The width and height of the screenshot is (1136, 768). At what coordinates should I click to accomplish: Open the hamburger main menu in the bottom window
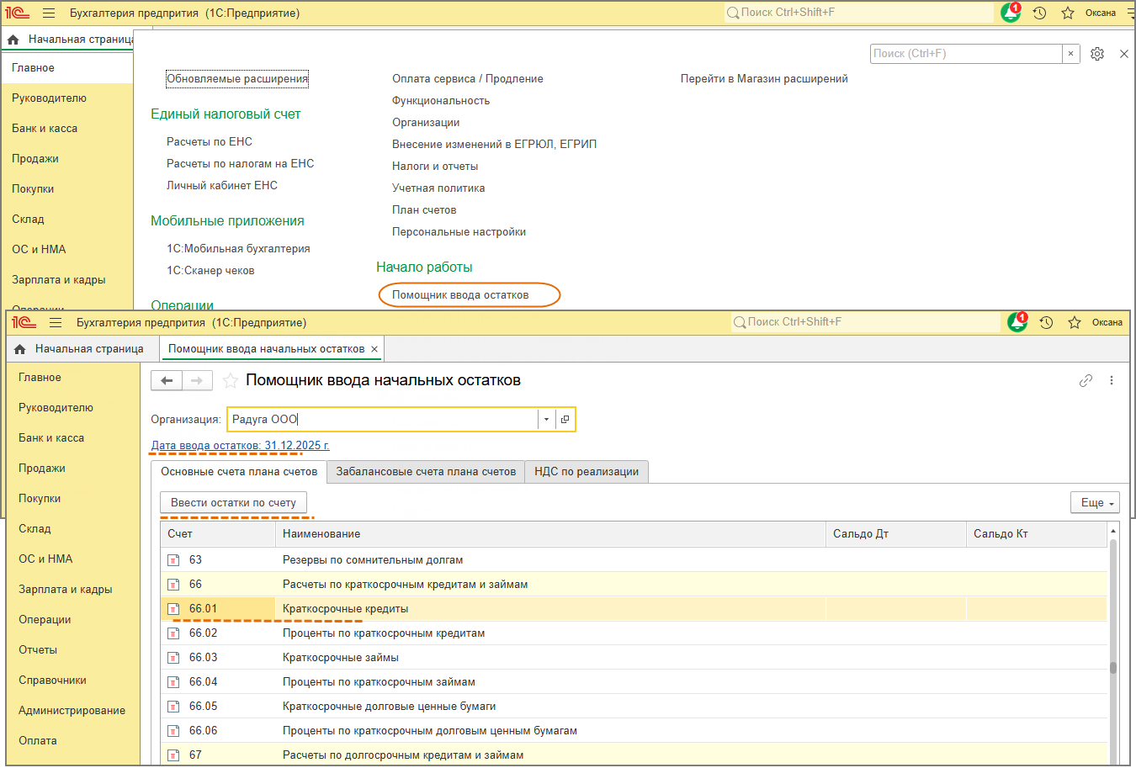click(56, 323)
